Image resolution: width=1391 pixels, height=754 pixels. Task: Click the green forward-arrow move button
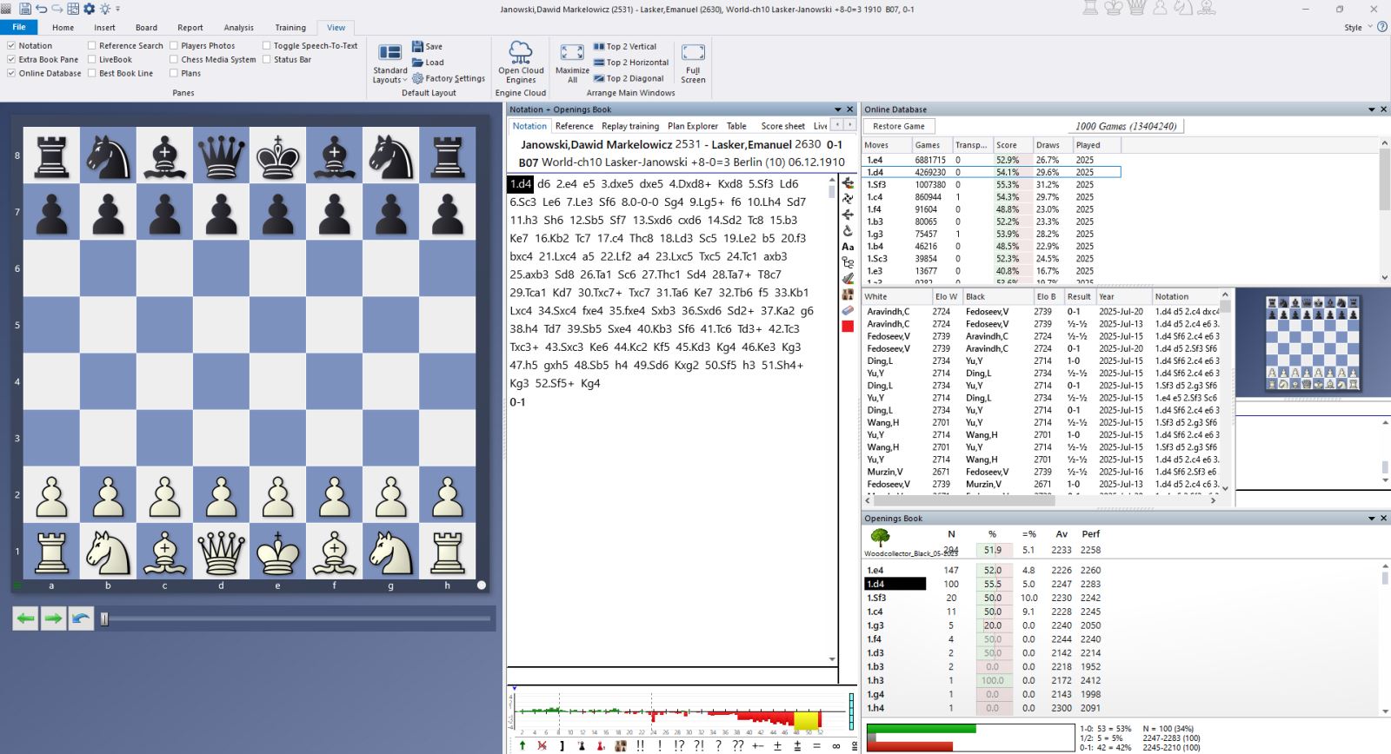(53, 618)
